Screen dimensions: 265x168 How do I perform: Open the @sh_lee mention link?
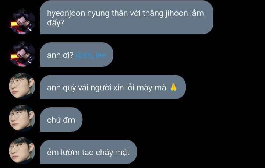coord(91,56)
